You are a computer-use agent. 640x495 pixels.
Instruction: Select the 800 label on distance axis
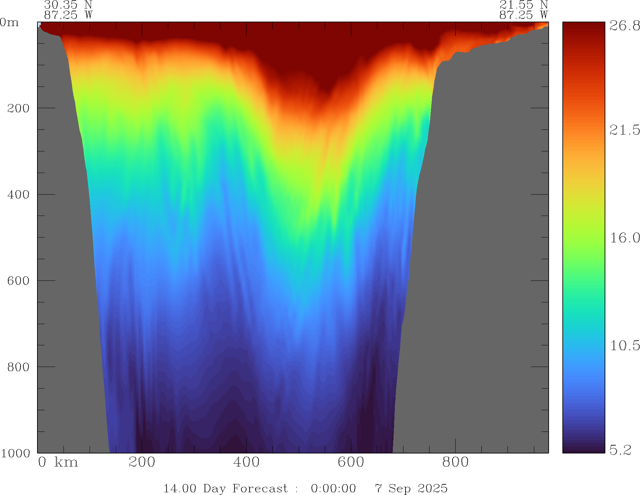click(455, 462)
